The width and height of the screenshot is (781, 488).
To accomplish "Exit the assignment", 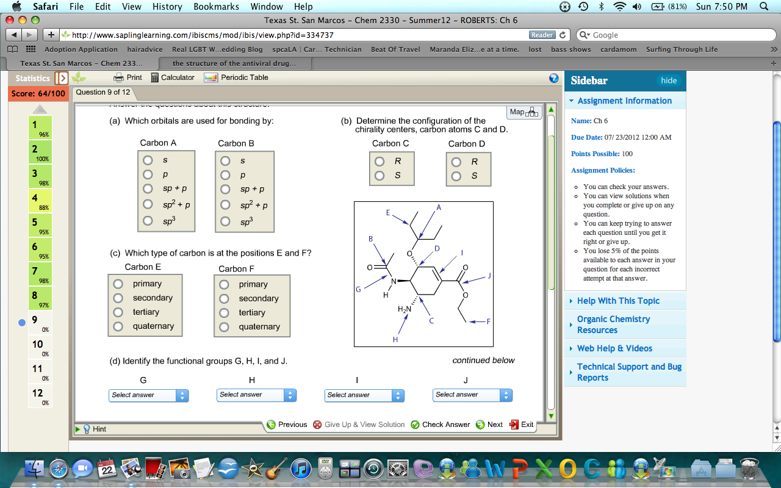I will pyautogui.click(x=522, y=425).
